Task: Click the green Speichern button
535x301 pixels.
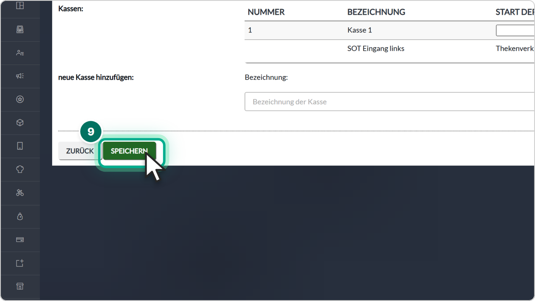Action: pyautogui.click(x=130, y=151)
